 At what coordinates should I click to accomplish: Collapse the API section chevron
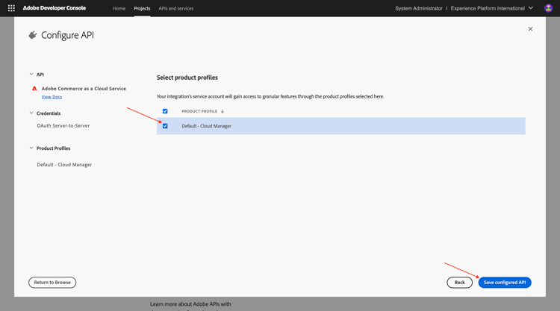coord(31,74)
